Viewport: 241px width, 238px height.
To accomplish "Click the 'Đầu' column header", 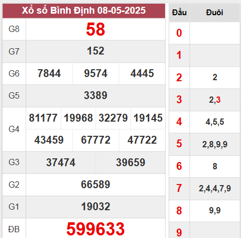I will point(179,13).
